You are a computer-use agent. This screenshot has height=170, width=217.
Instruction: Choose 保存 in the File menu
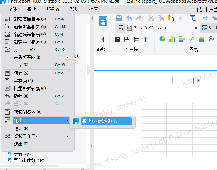coord(37,73)
